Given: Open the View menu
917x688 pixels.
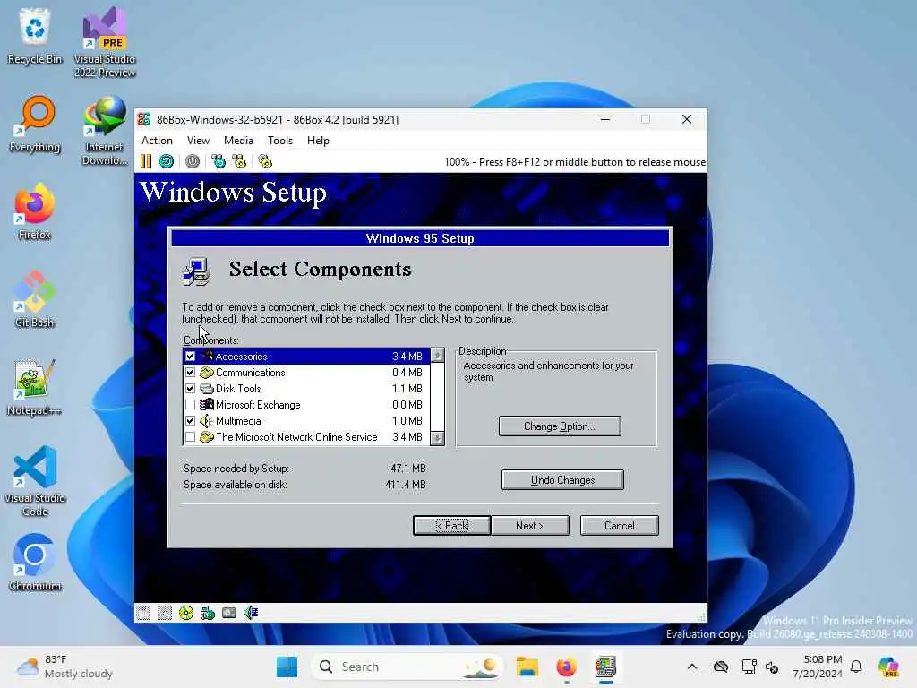Looking at the screenshot, I should pyautogui.click(x=198, y=141).
